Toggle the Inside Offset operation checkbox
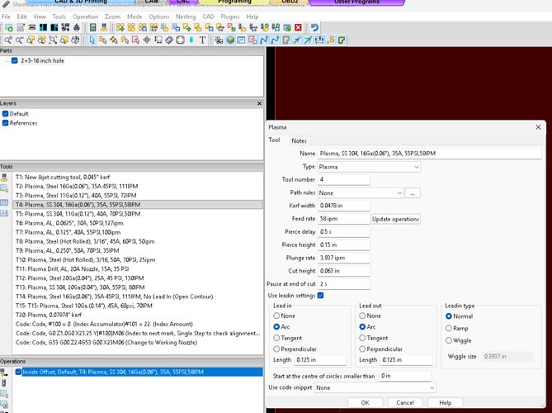 [x=18, y=372]
